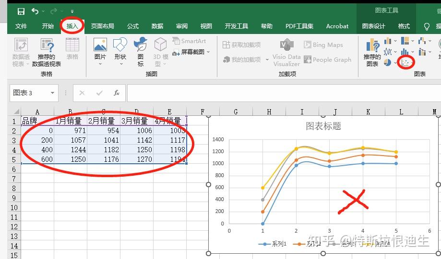Open the statistic chart dropdown arrow

coord(413,52)
